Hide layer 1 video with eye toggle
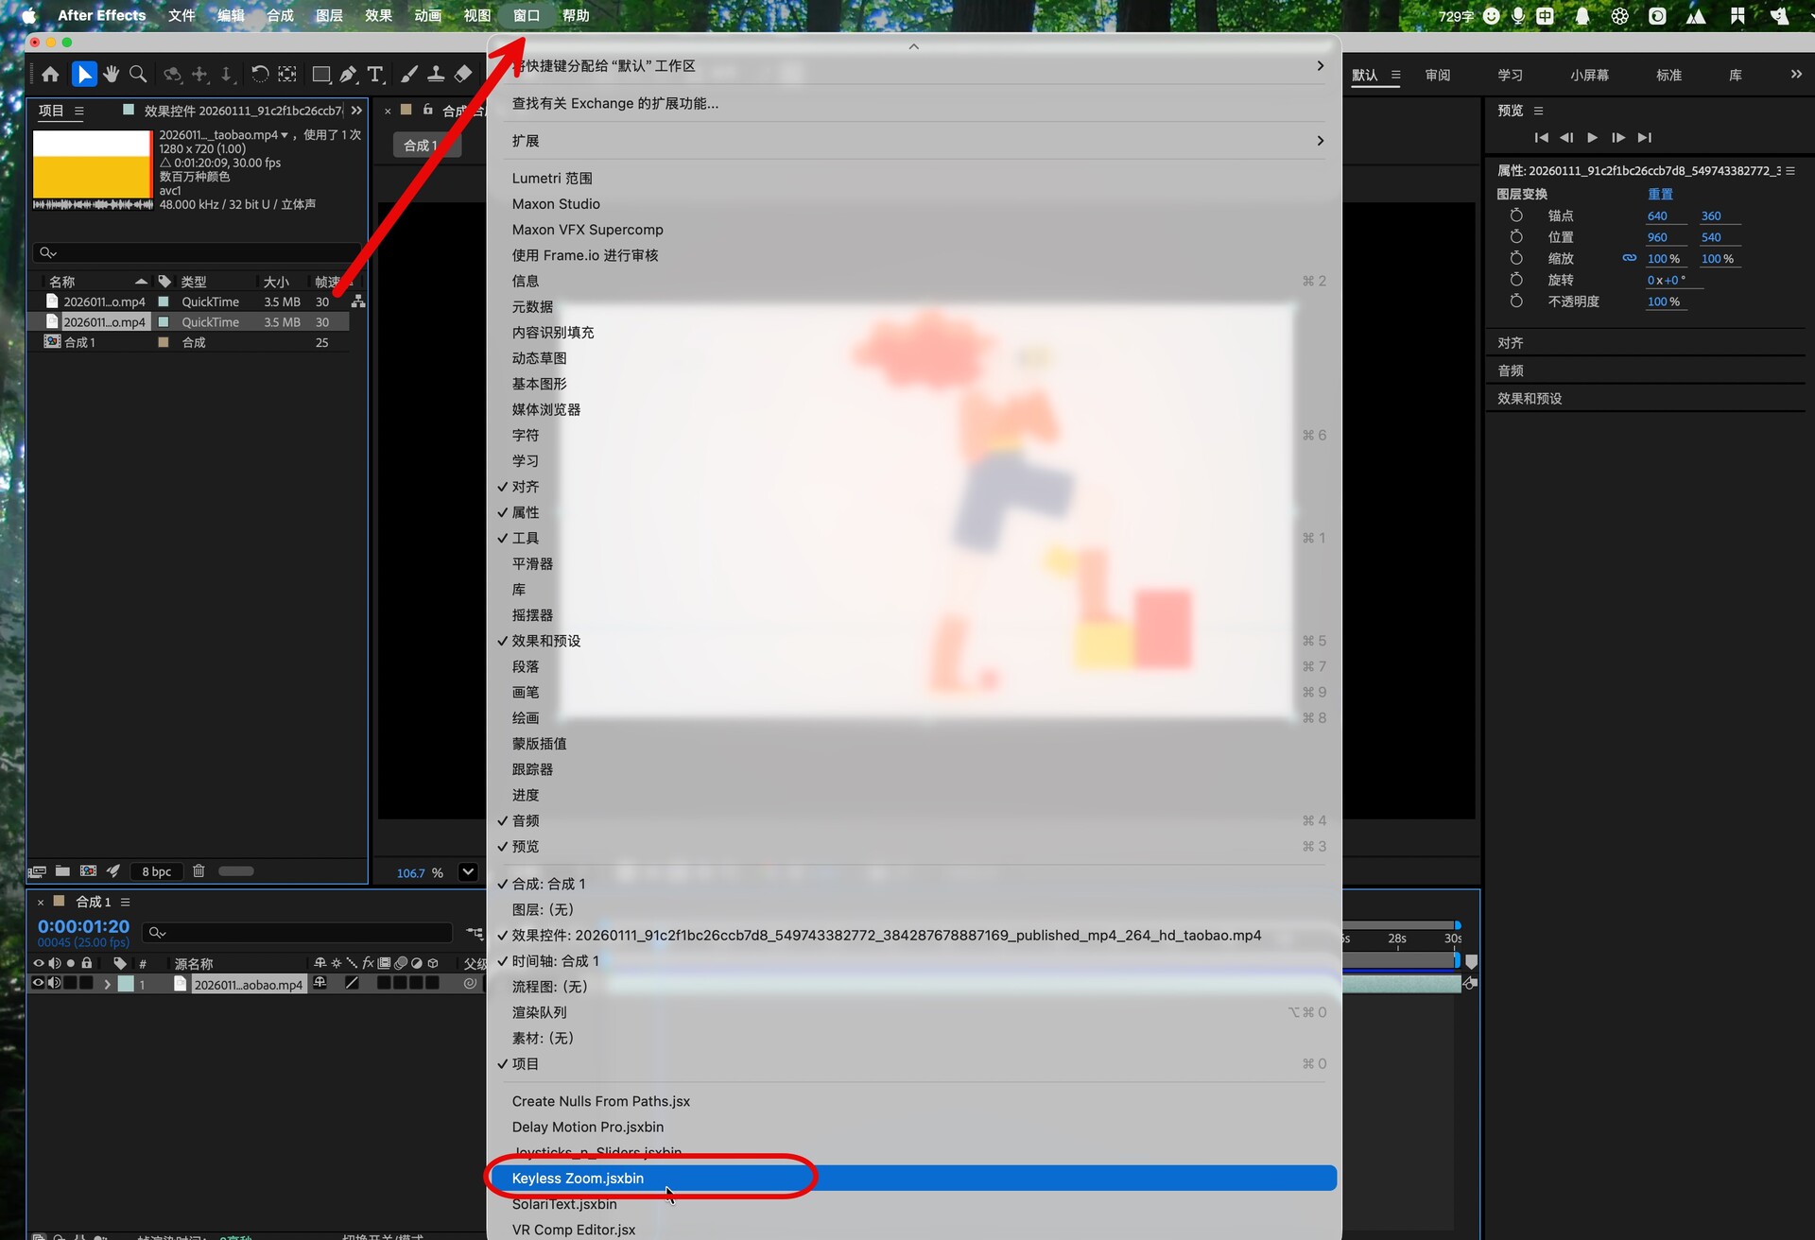 pyautogui.click(x=38, y=983)
